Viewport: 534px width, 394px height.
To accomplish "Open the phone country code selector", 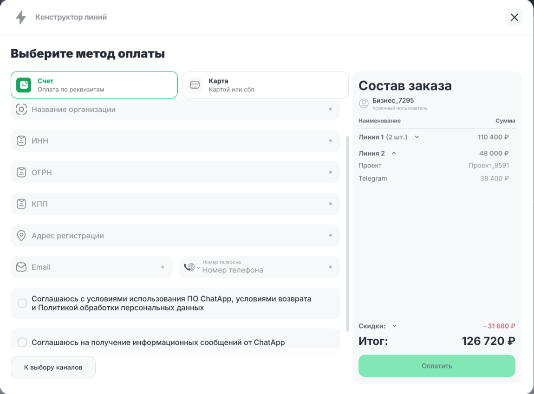I will click(x=192, y=267).
